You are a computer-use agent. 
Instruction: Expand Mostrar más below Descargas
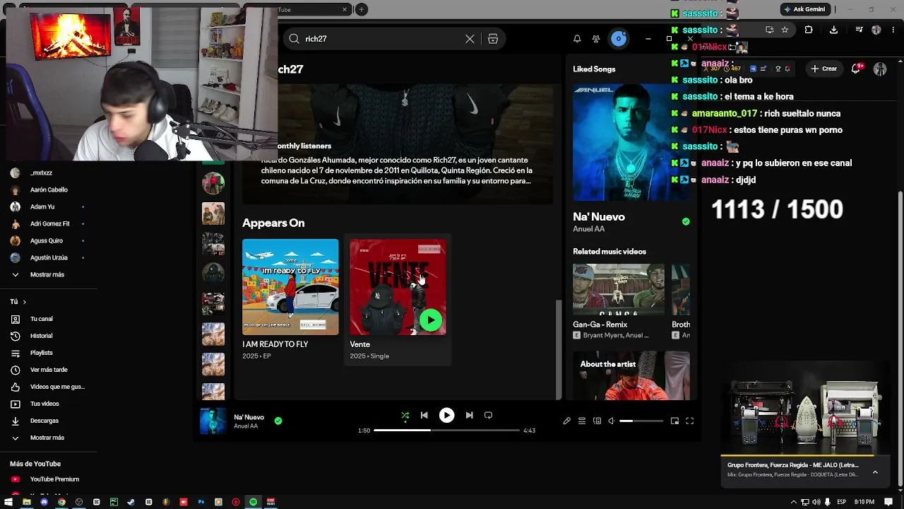click(47, 438)
